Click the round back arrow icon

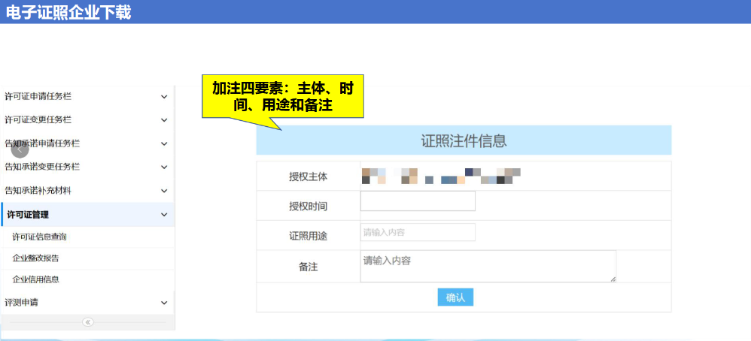(x=20, y=149)
